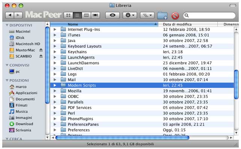Switch to icon view

point(68,15)
